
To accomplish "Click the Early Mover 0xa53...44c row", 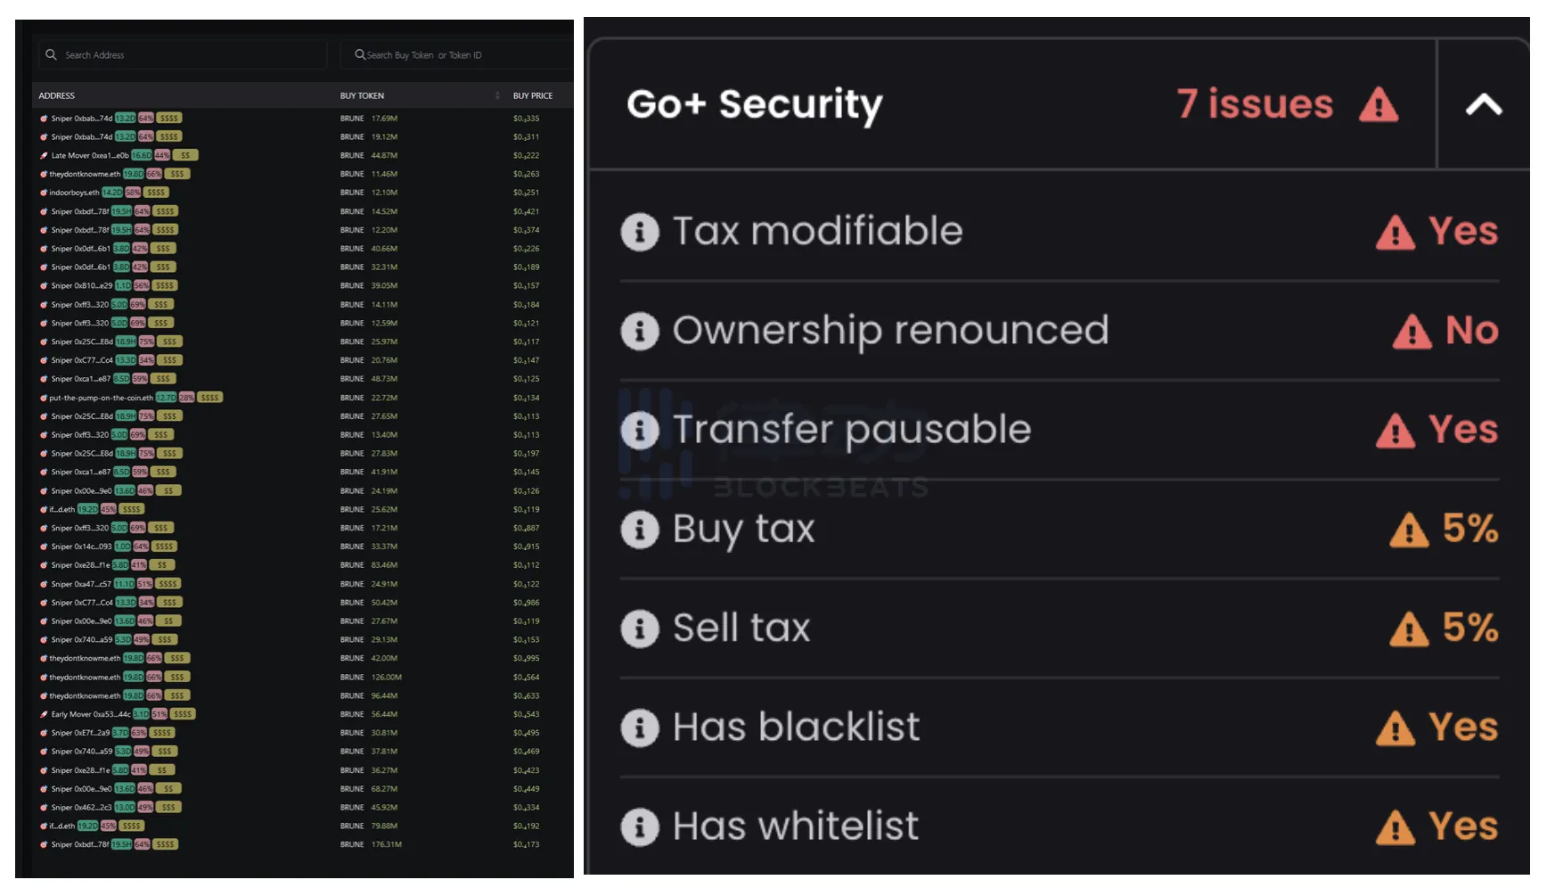I will pyautogui.click(x=90, y=714).
